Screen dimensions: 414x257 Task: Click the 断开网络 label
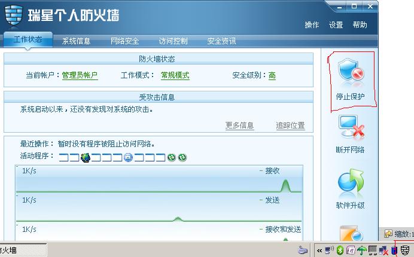point(351,149)
